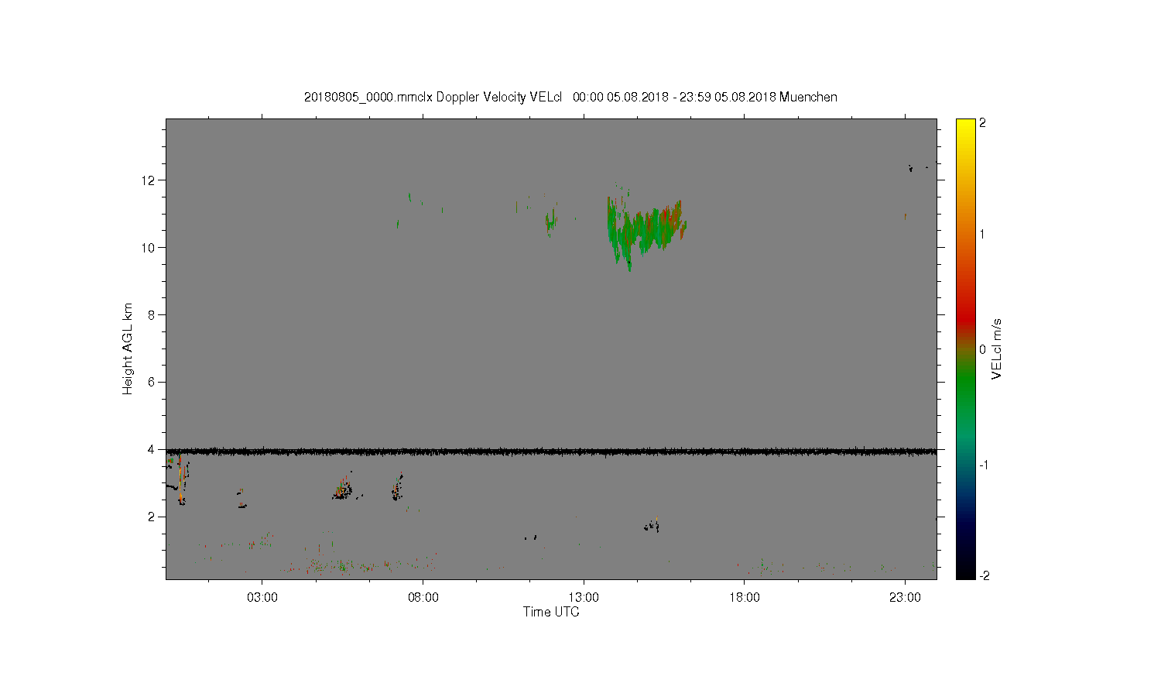Click the colorbar tick label 0

coord(983,349)
